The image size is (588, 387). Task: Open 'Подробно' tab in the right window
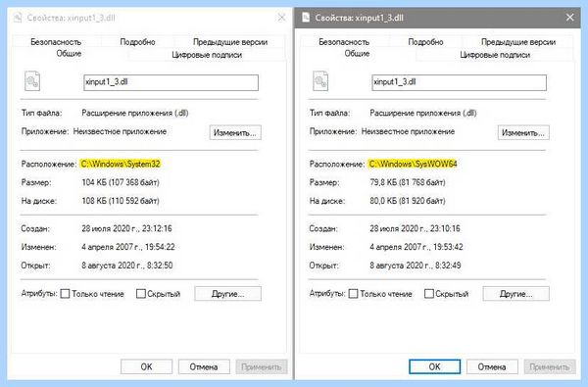(x=425, y=41)
